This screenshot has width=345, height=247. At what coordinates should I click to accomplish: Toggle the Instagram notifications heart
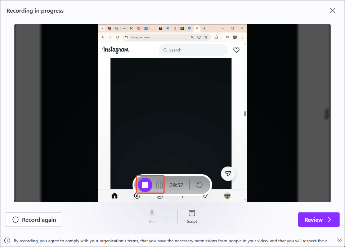point(236,50)
